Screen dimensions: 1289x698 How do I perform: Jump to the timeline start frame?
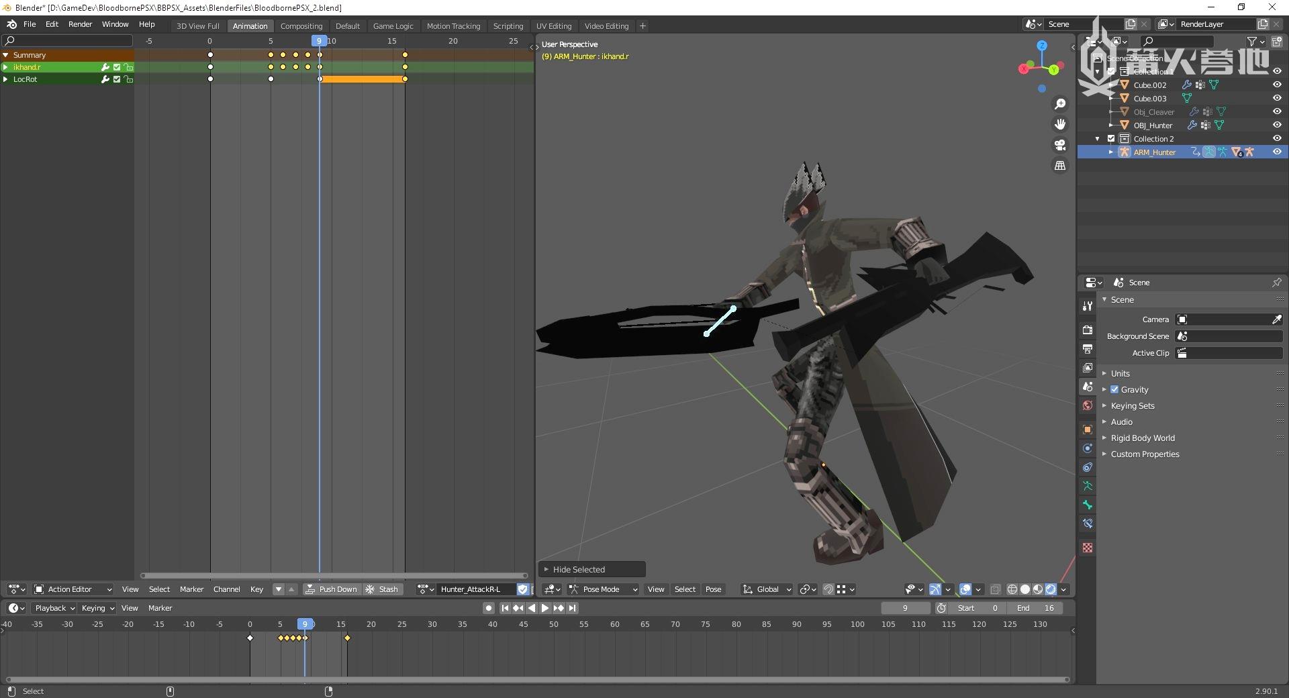(x=505, y=608)
